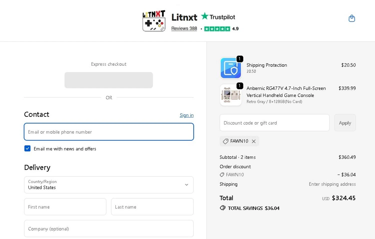Click the quantity badge on Anbernic console
375x239 pixels.
point(239,86)
